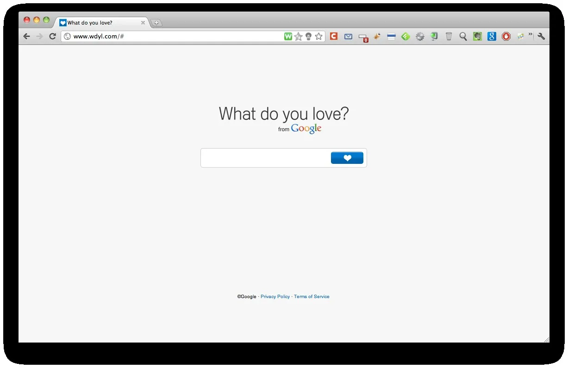
Task: Submit with the blue heart button
Action: [347, 158]
